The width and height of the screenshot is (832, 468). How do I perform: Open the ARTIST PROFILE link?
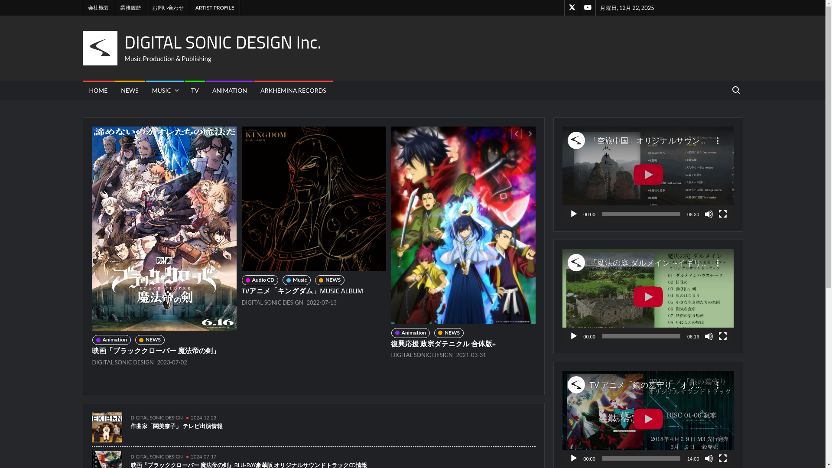click(214, 8)
